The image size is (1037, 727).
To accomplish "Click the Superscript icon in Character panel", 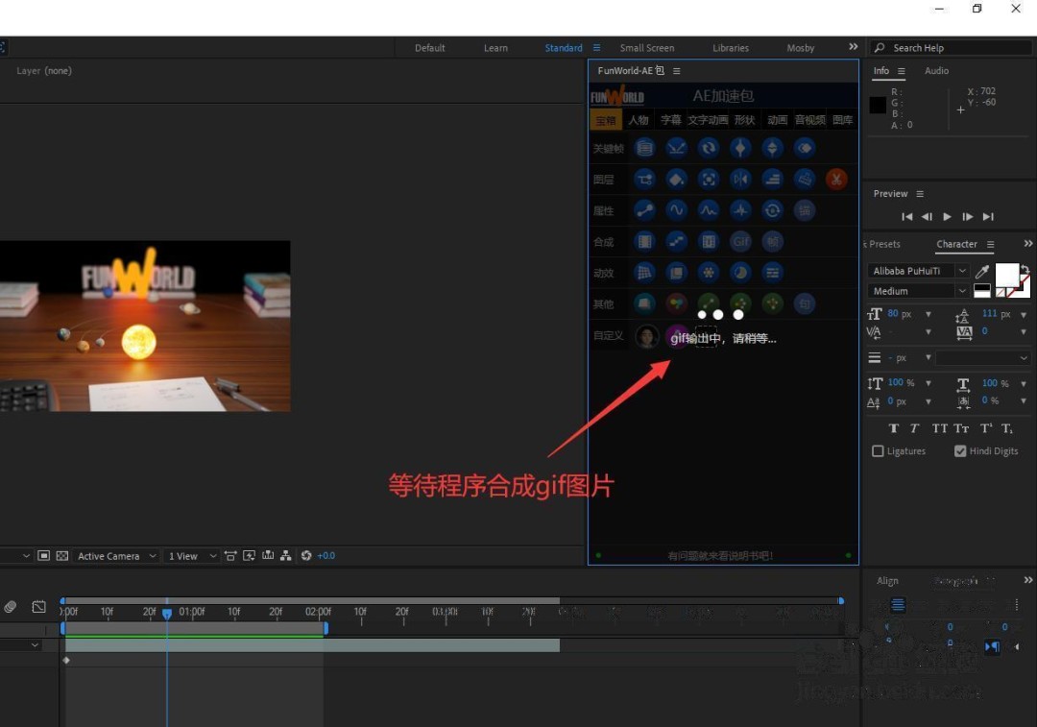I will coord(985,428).
